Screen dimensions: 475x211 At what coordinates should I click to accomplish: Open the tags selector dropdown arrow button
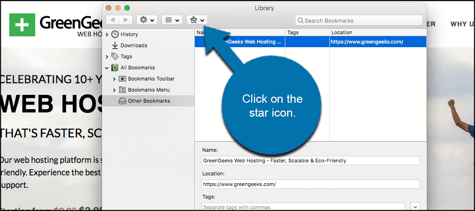coord(415,207)
